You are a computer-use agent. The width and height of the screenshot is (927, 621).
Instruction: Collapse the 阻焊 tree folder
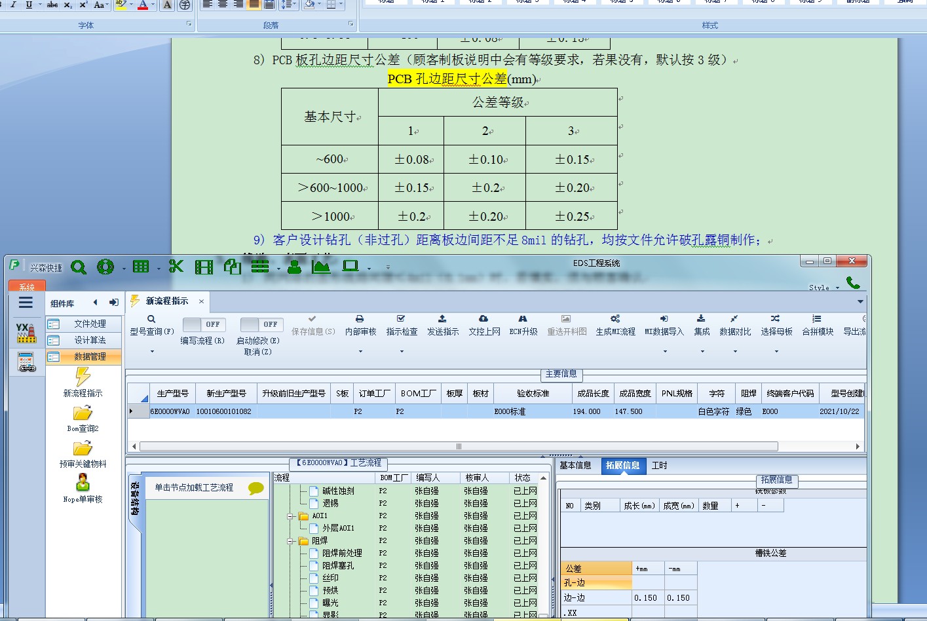pos(290,541)
